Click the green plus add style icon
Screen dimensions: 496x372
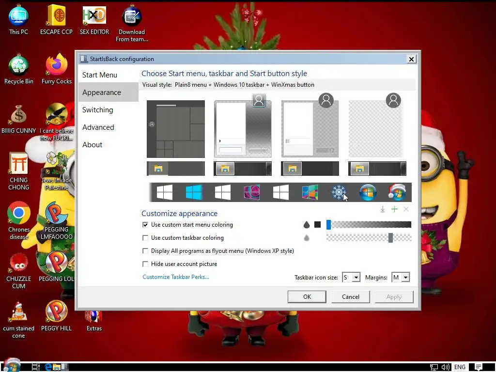pos(394,209)
